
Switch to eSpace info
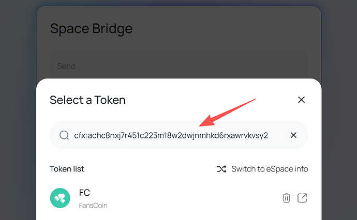270,169
